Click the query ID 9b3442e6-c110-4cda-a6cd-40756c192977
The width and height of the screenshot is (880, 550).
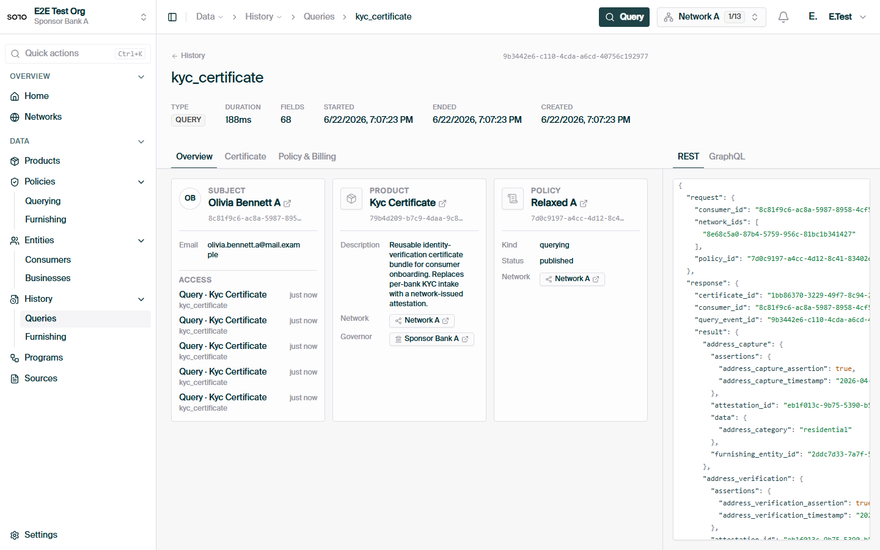[576, 56]
